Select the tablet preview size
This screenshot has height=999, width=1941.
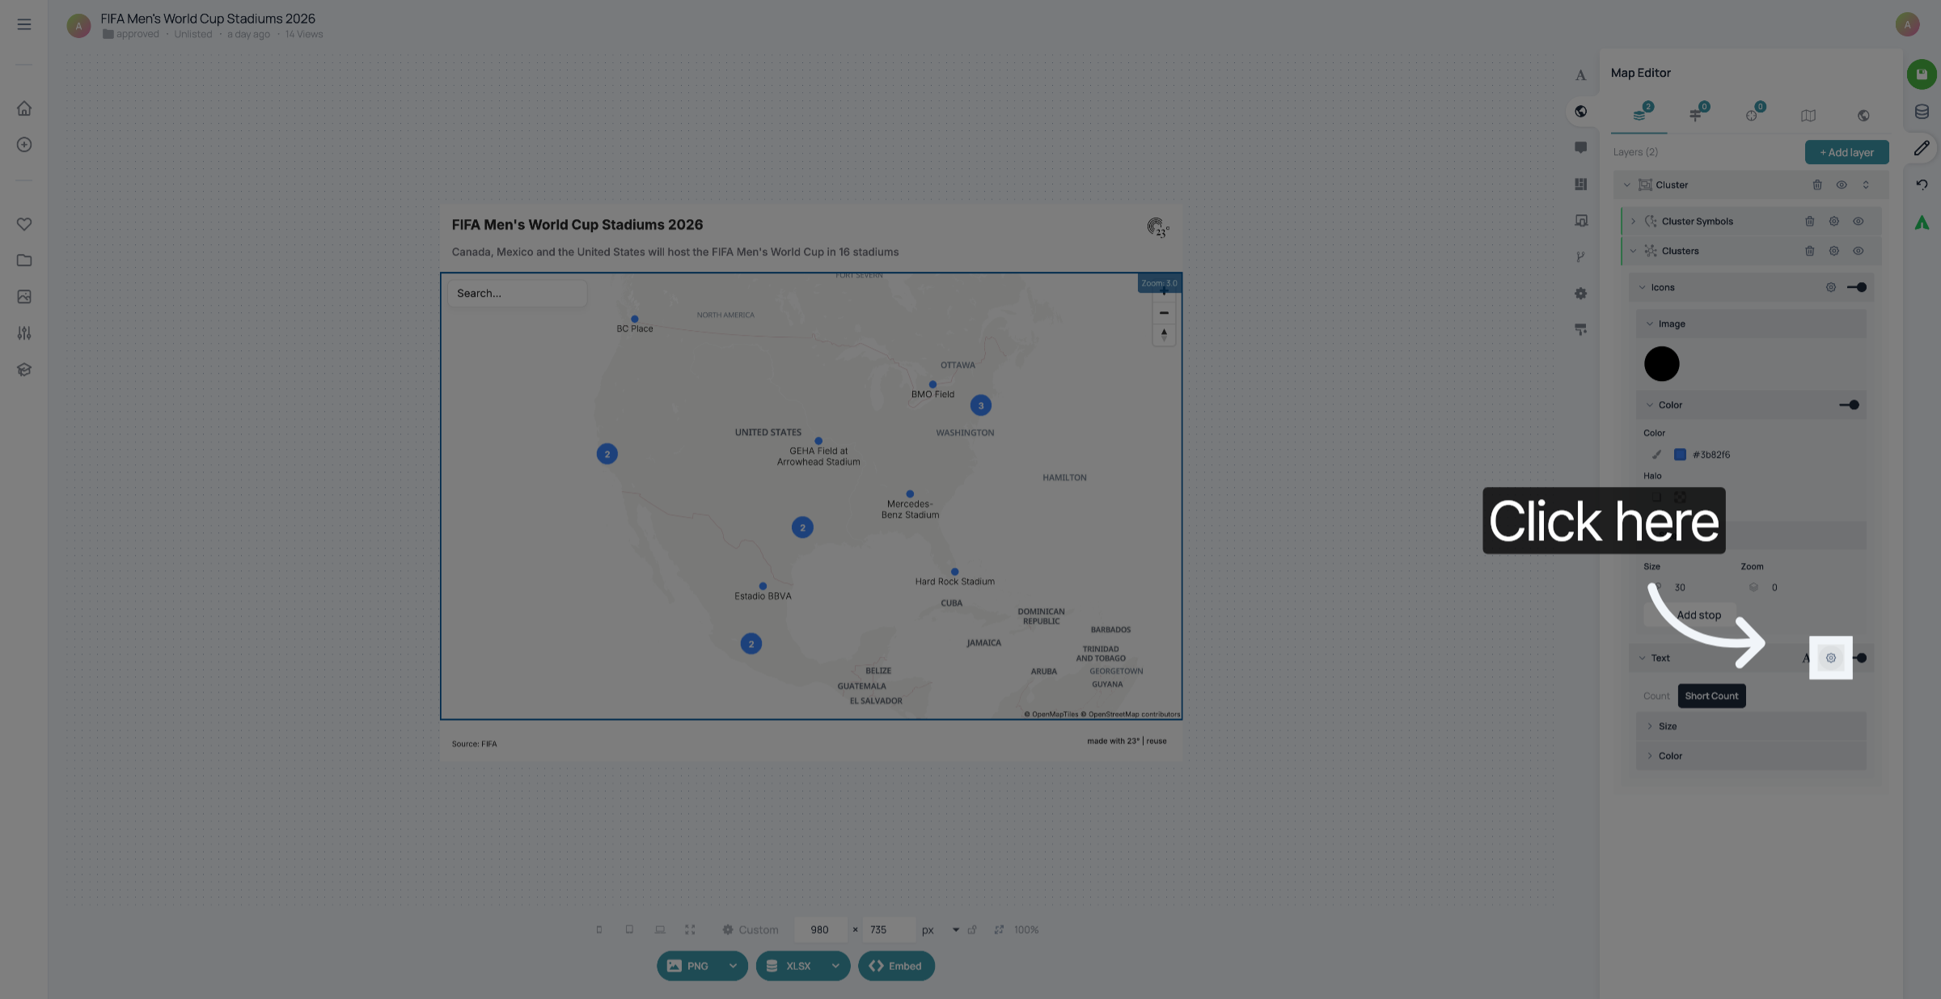(629, 930)
